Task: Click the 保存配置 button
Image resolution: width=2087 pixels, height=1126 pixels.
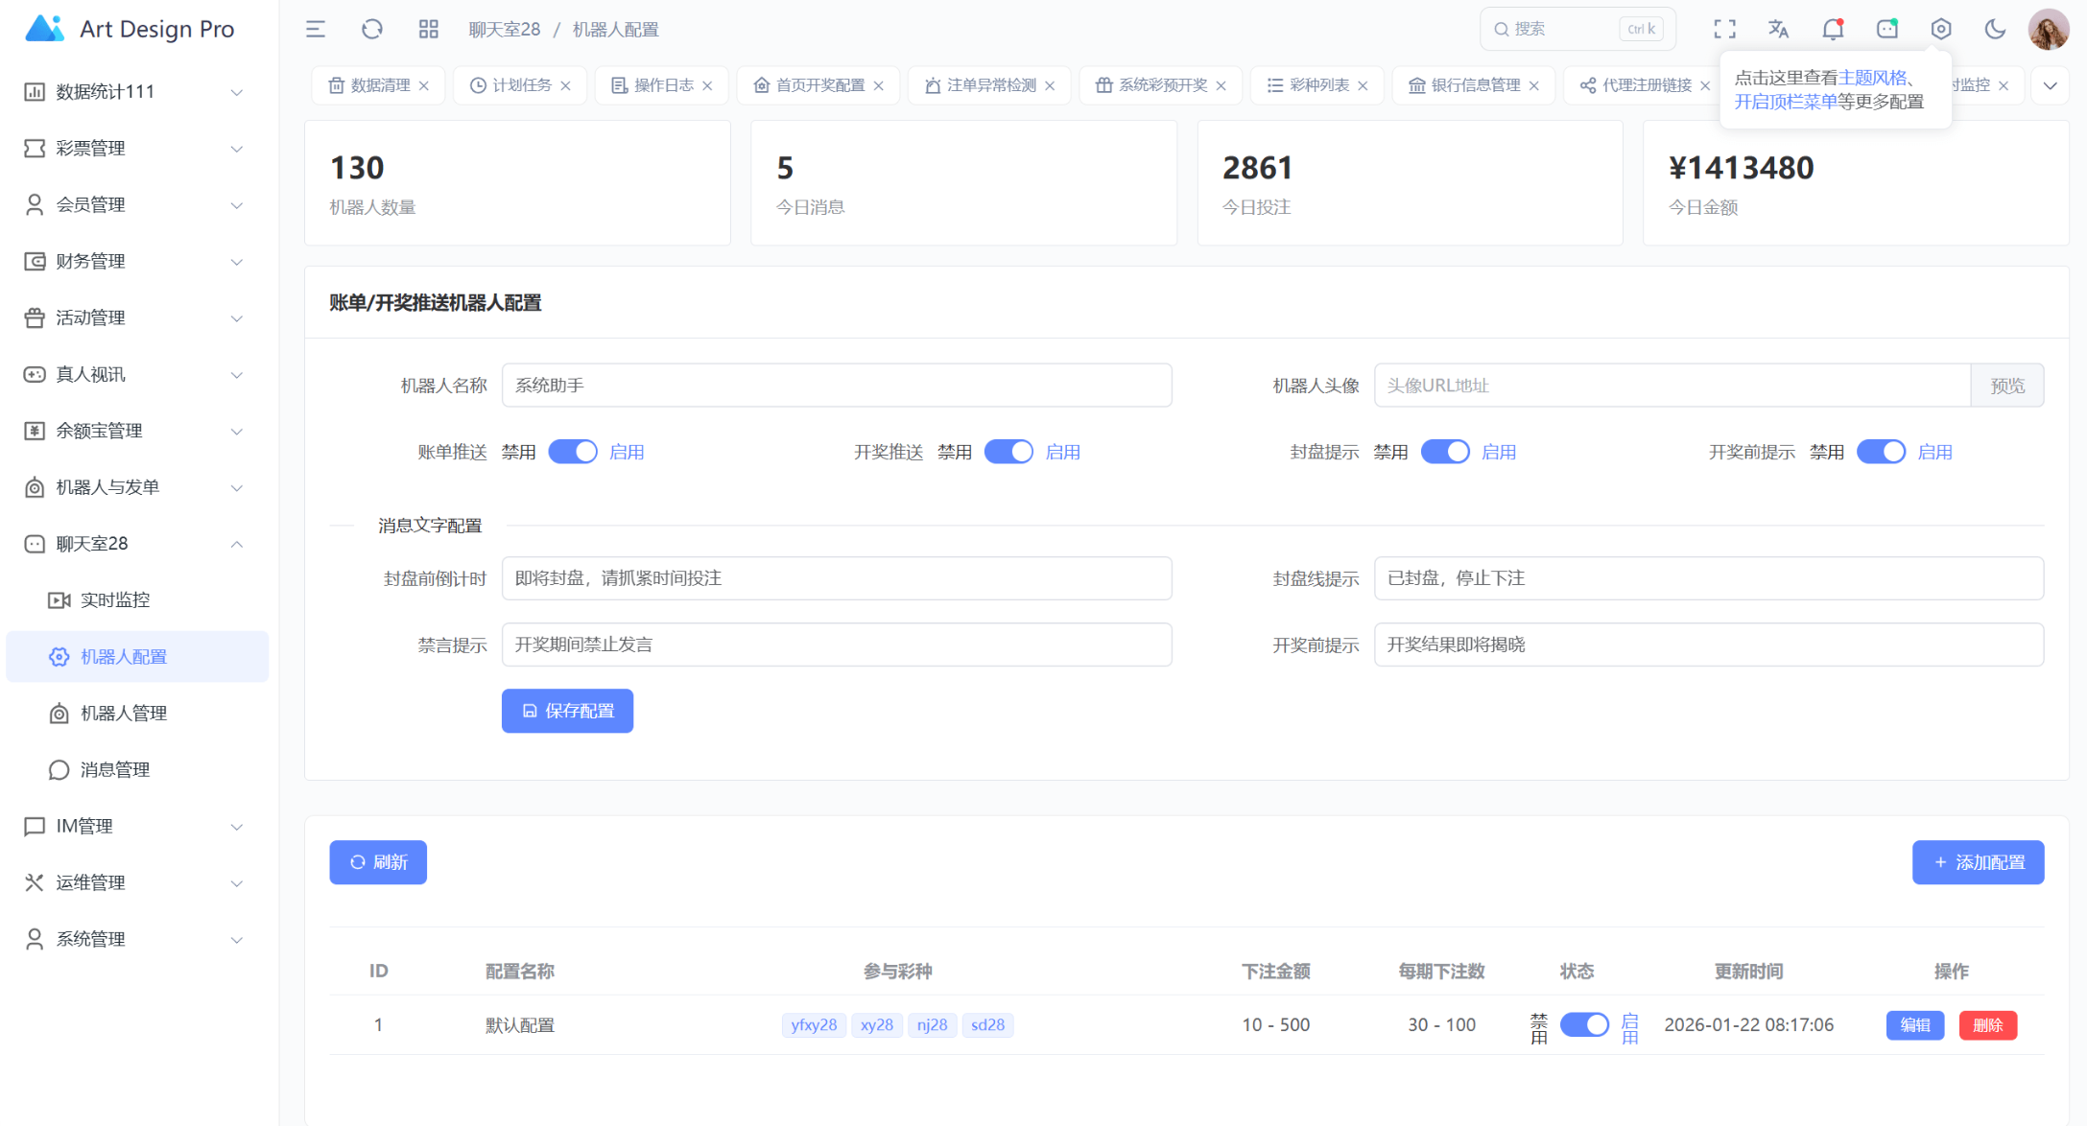Action: click(567, 711)
